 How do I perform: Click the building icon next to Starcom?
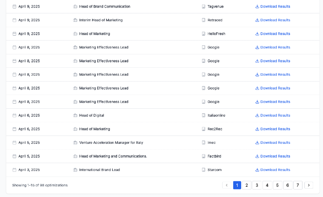204,170
